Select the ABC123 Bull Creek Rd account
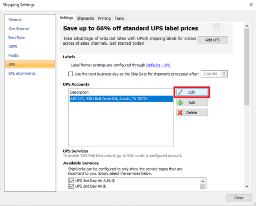 click(121, 99)
